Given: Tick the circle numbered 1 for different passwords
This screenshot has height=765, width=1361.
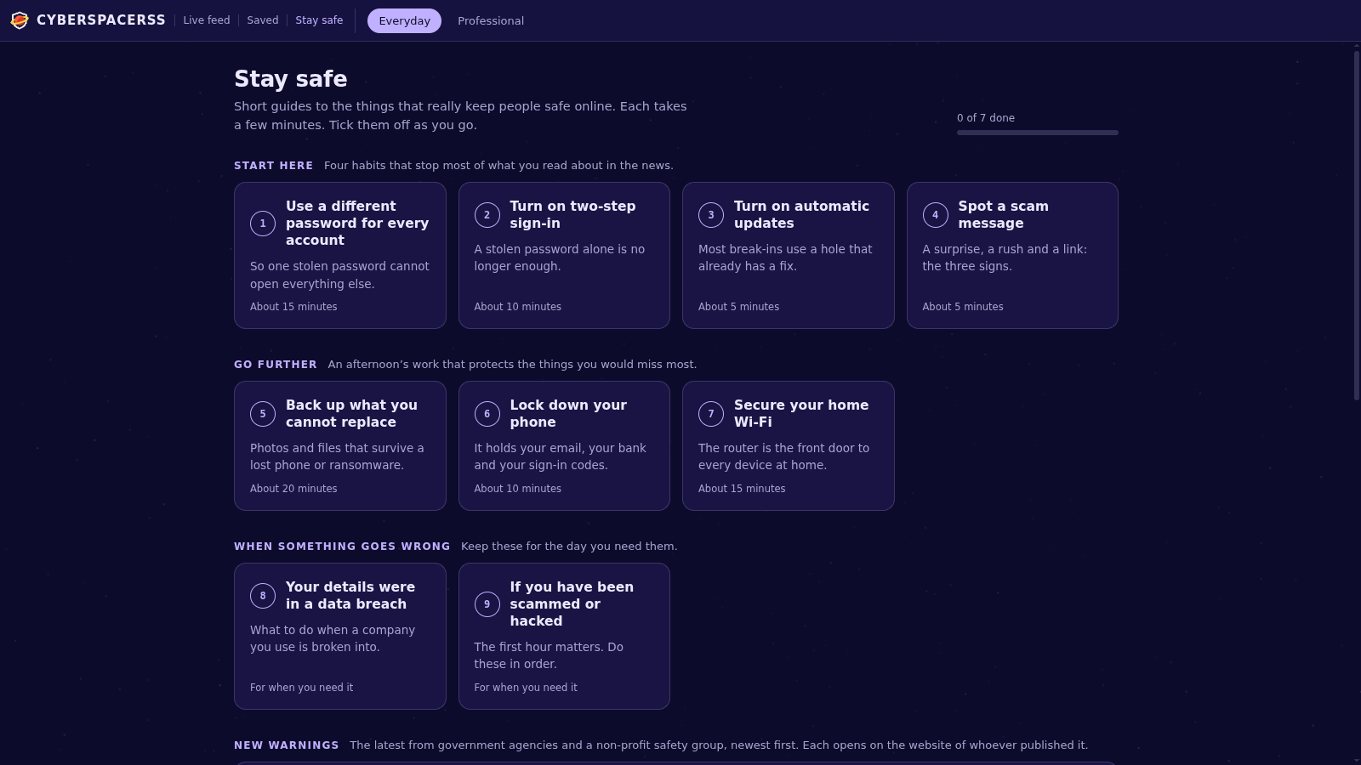Looking at the screenshot, I should (263, 224).
